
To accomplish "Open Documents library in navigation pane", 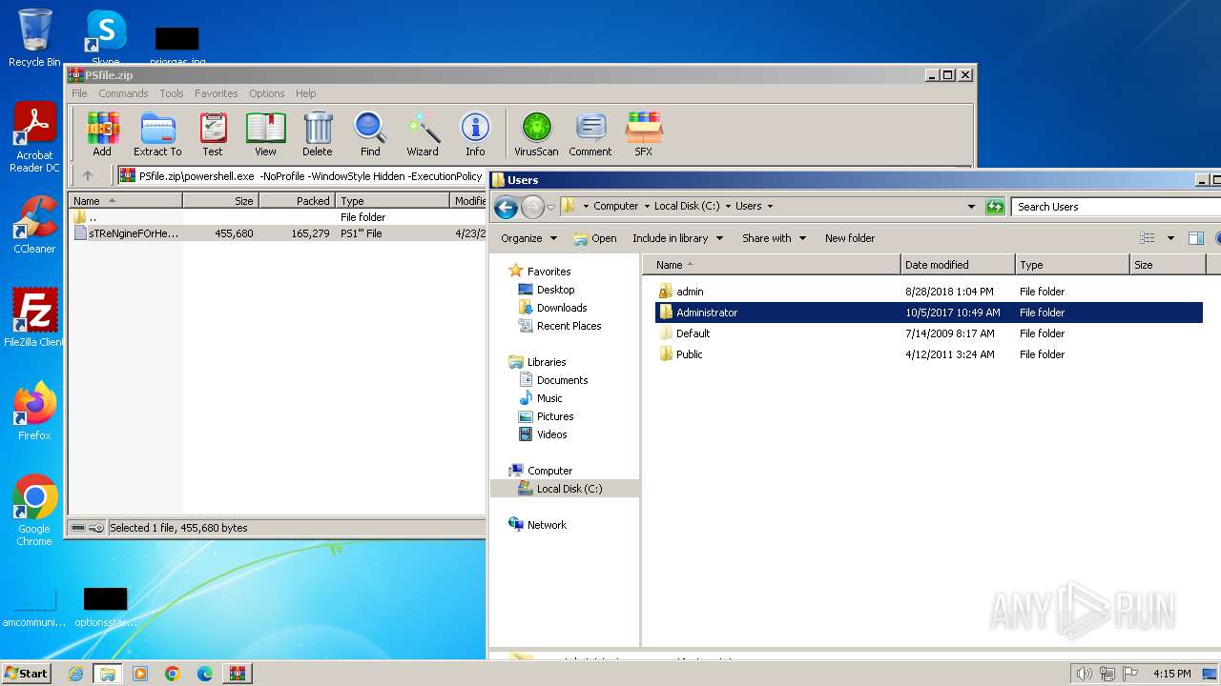I will pos(562,380).
